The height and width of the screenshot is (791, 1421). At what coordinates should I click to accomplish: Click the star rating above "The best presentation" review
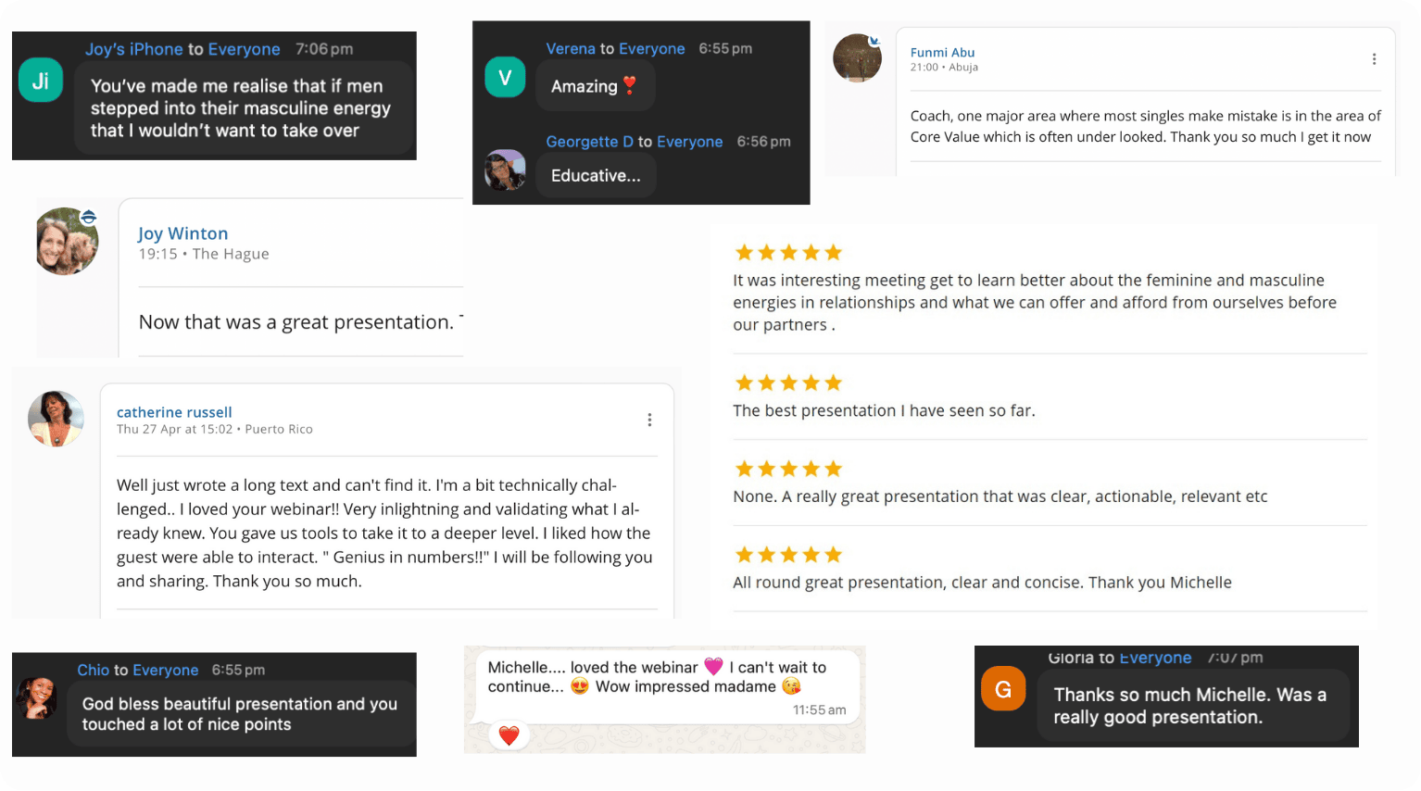(x=787, y=383)
